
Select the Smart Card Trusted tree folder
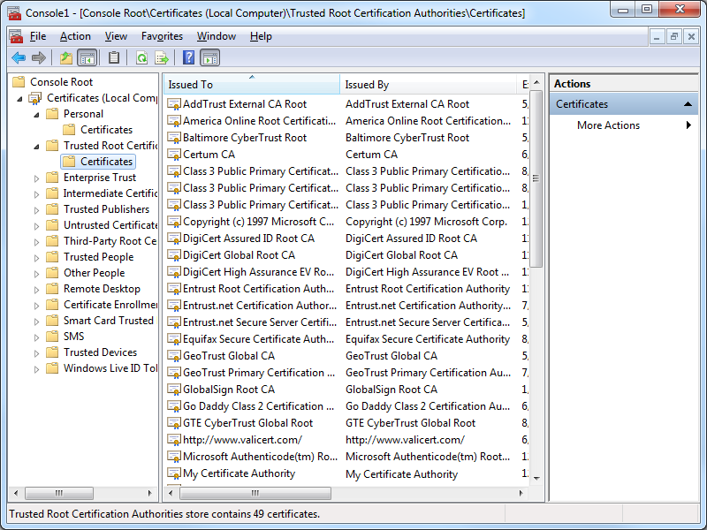(x=108, y=321)
